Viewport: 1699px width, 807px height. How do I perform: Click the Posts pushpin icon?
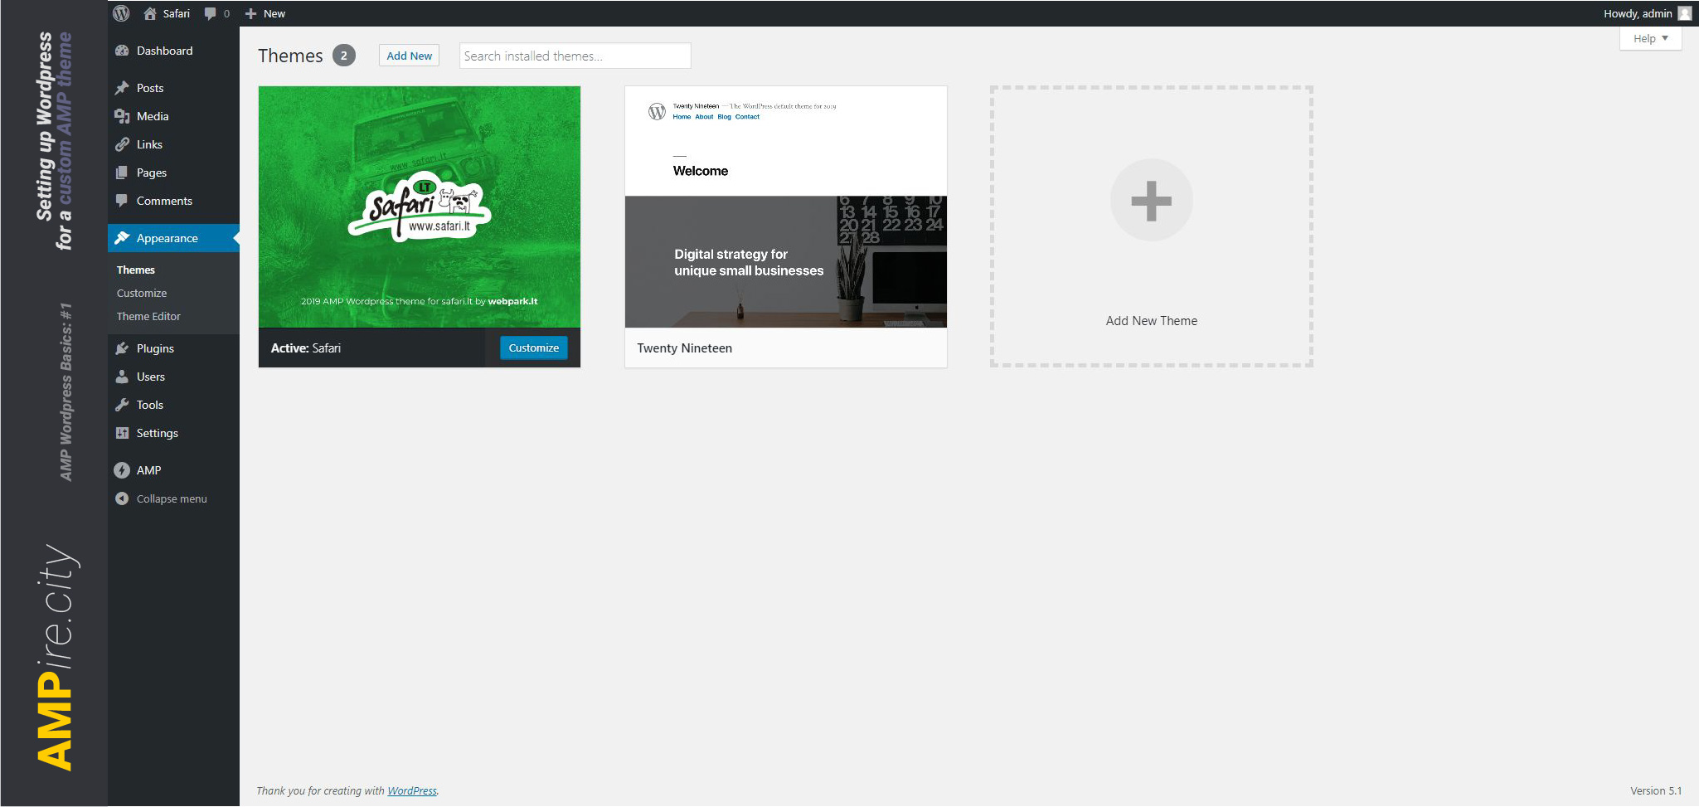122,88
